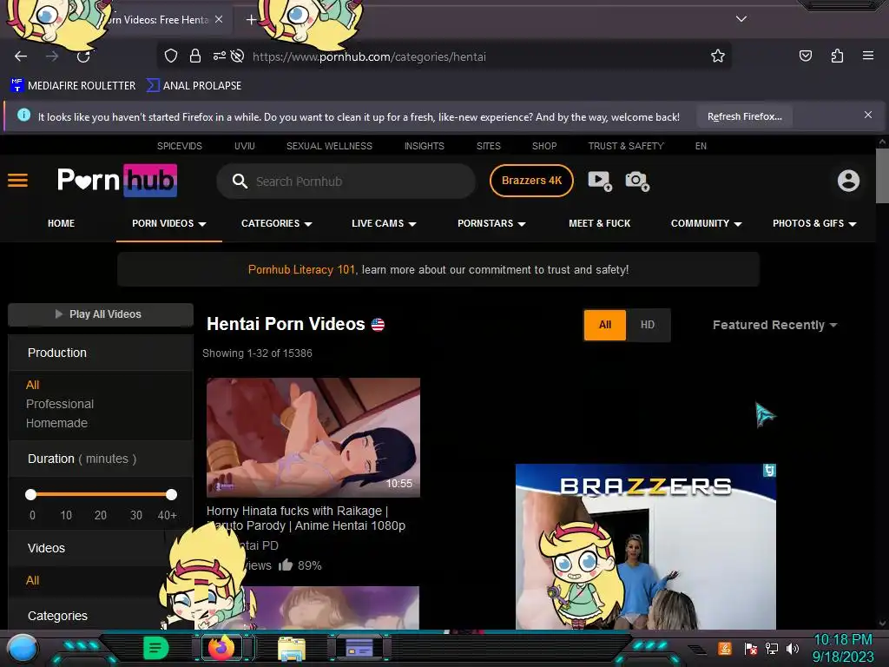Image resolution: width=889 pixels, height=667 pixels.
Task: Open the UVIU top link
Action: 244,146
